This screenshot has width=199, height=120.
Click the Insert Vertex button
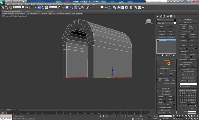166,94
